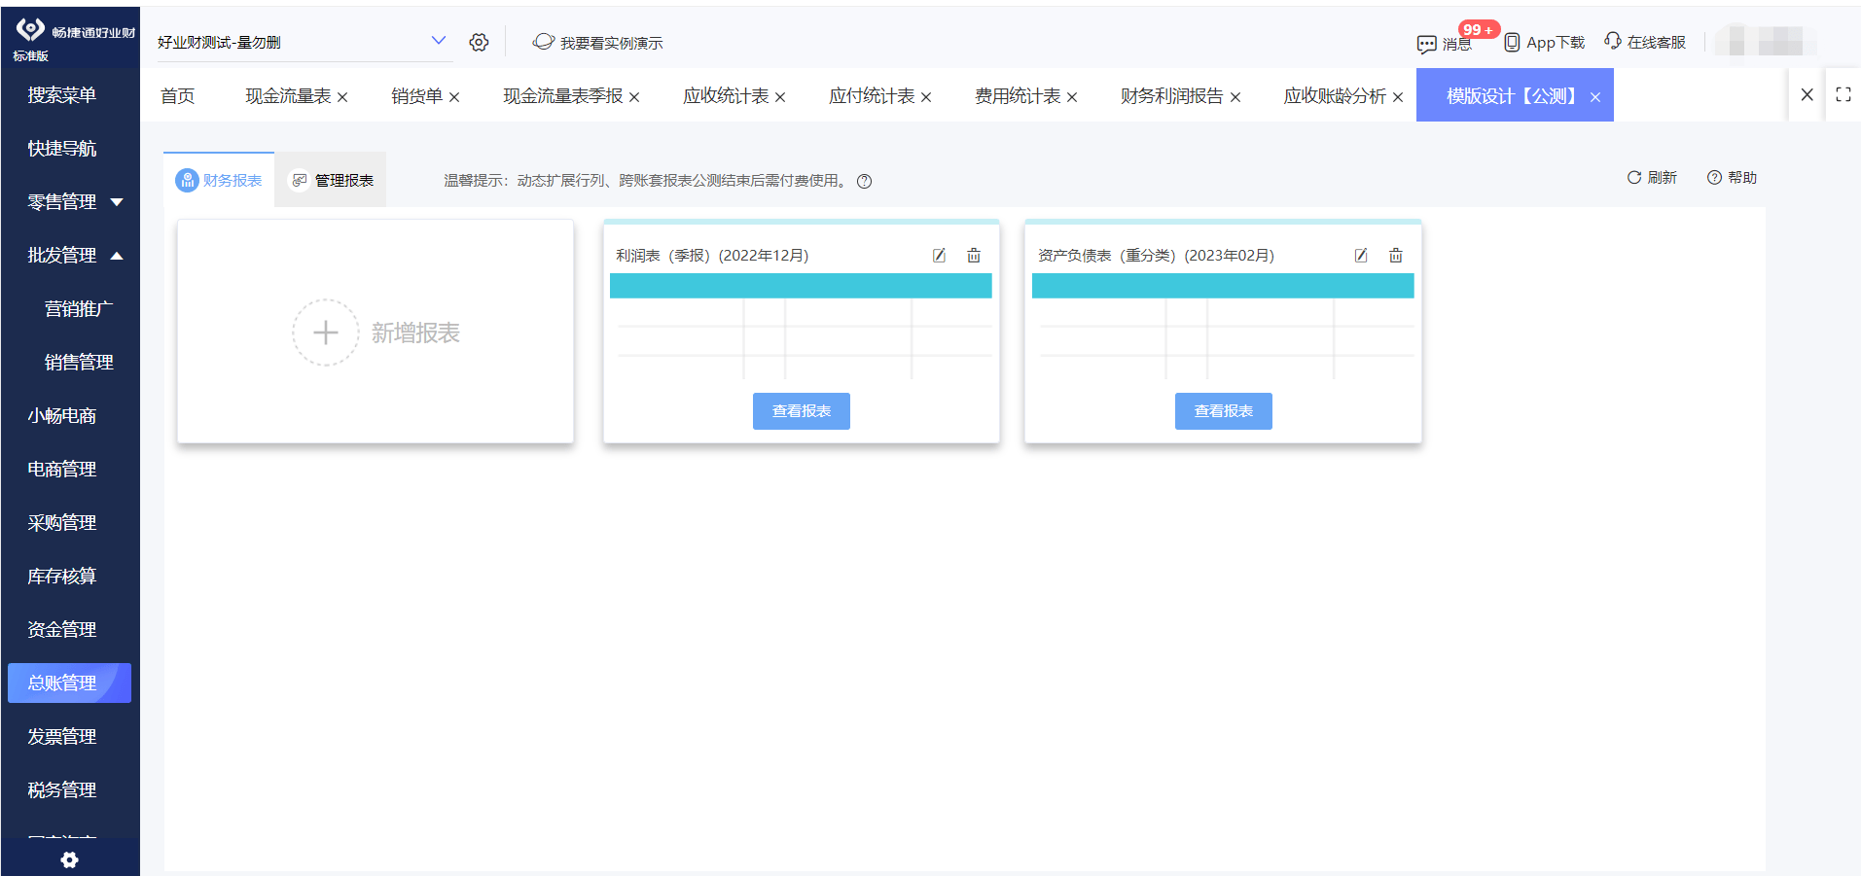The width and height of the screenshot is (1861, 876).
Task: Click 新增报表 to add a report
Action: pos(375,332)
